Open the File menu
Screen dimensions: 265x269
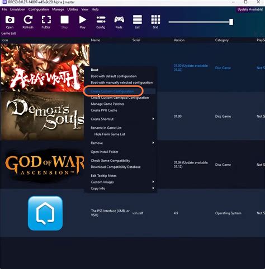[x=4, y=9]
